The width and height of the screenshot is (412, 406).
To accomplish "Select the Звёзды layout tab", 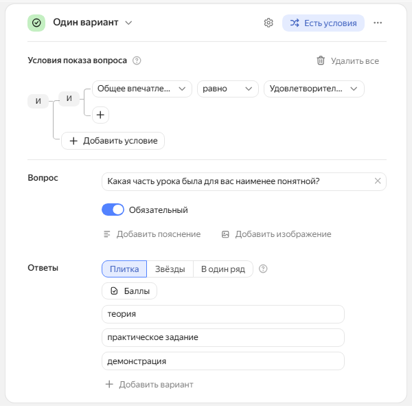I will [x=170, y=269].
